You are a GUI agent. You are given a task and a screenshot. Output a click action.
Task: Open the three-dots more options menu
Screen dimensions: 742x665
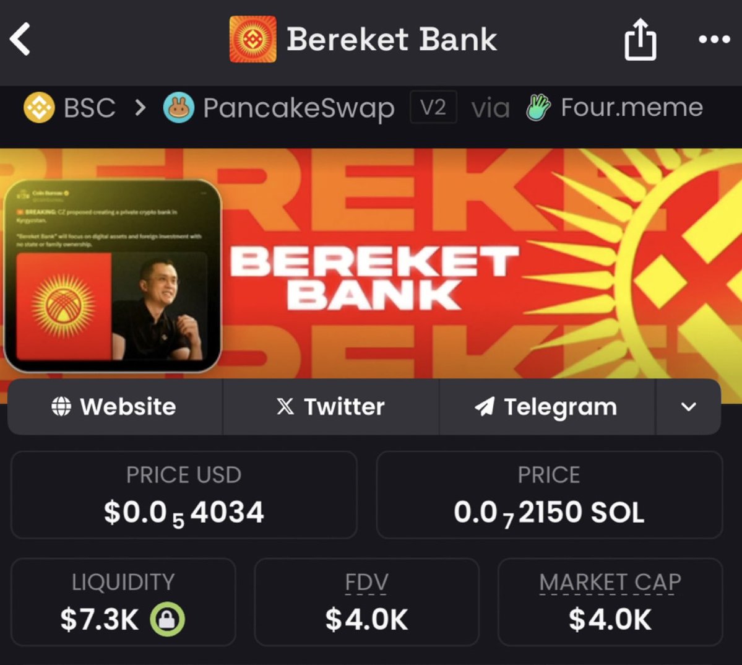click(714, 39)
